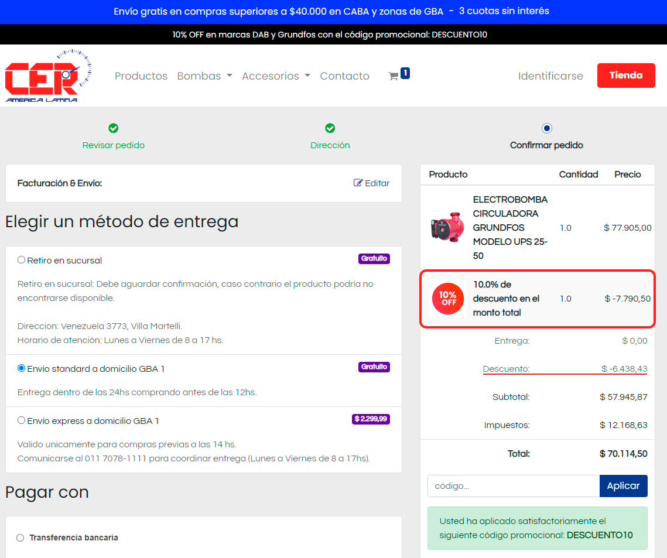Click the Producto column header

(448, 174)
